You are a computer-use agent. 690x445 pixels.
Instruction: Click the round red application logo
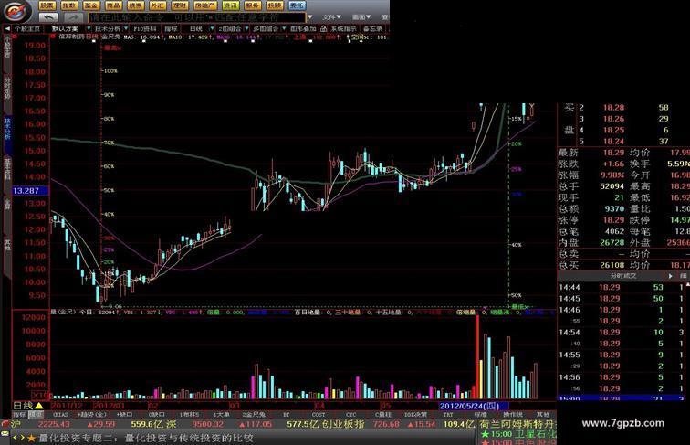(16, 11)
